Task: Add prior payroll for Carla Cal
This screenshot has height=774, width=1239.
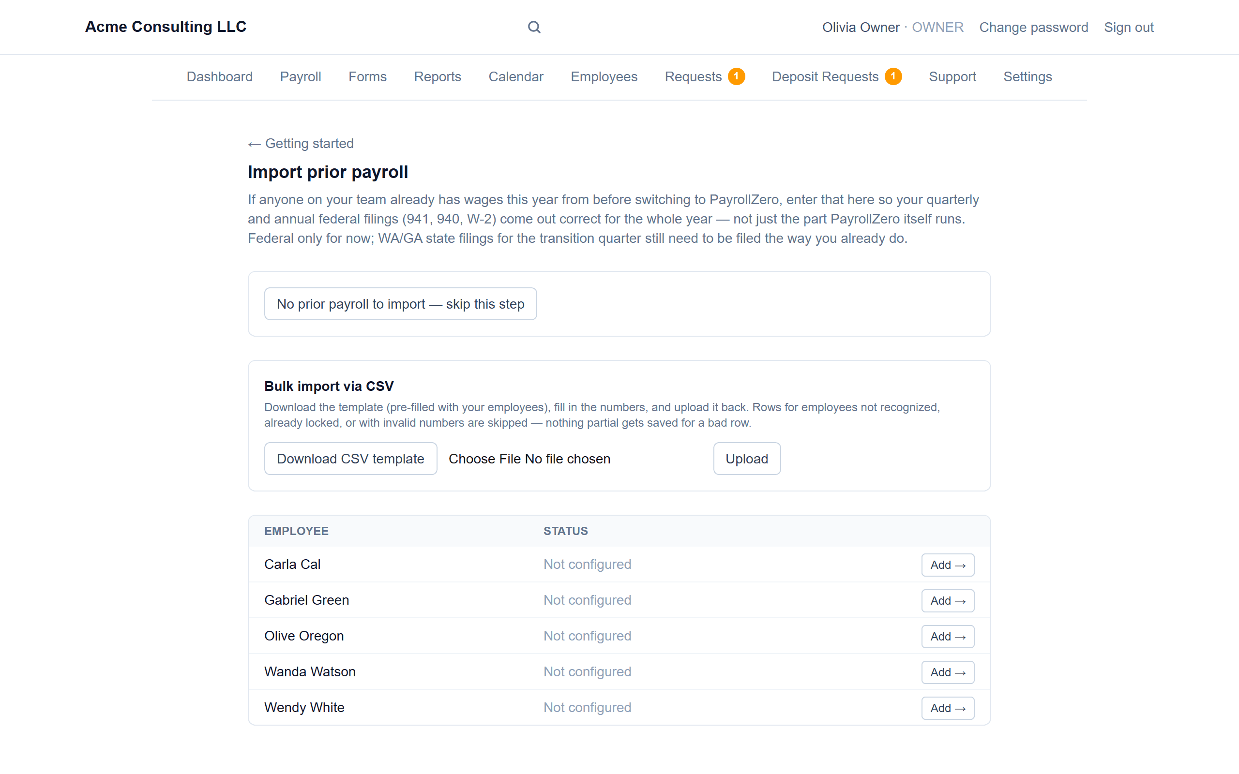Action: pyautogui.click(x=948, y=565)
